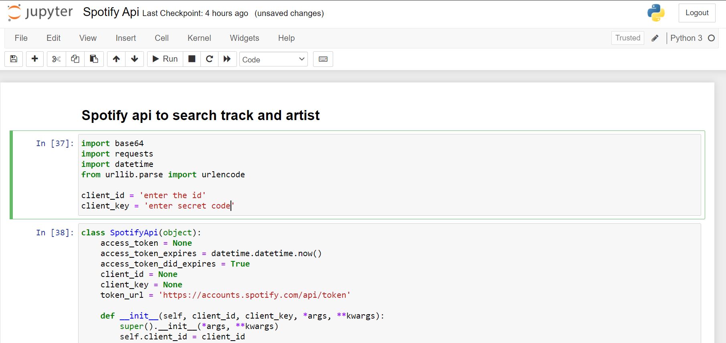Insert a cell below with plus icon
Viewport: 726px width, 343px height.
[x=35, y=59]
